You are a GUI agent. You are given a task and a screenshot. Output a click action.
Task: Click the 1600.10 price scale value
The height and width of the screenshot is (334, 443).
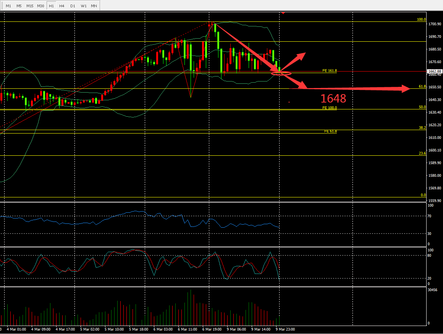tap(435, 150)
